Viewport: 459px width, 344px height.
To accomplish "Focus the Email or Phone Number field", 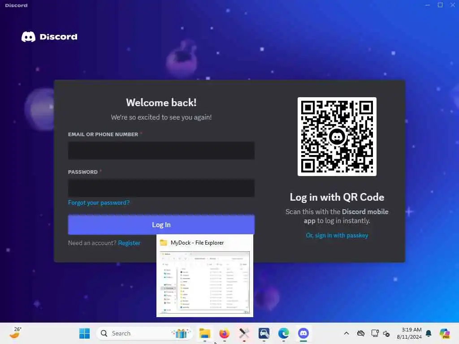I will coord(161,150).
